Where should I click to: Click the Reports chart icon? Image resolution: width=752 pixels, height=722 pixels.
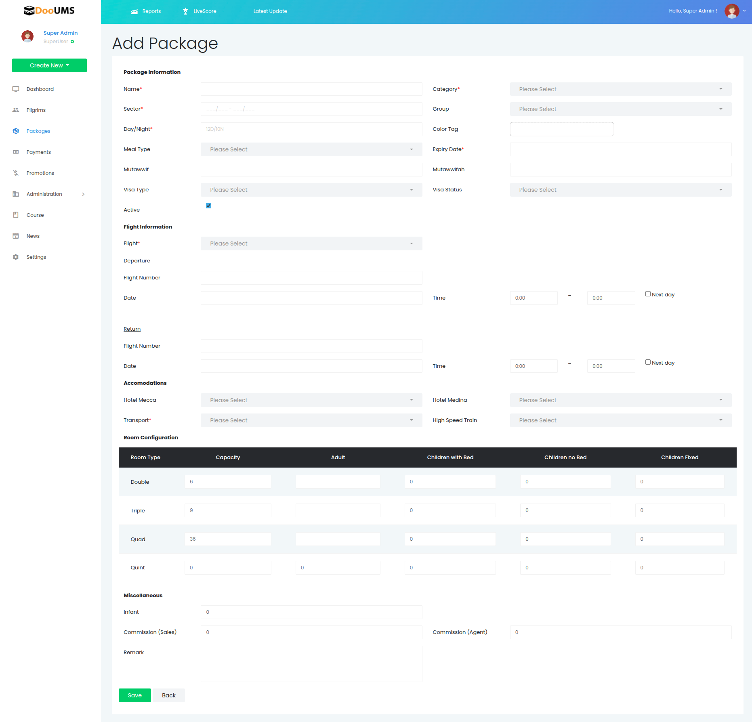pyautogui.click(x=134, y=11)
